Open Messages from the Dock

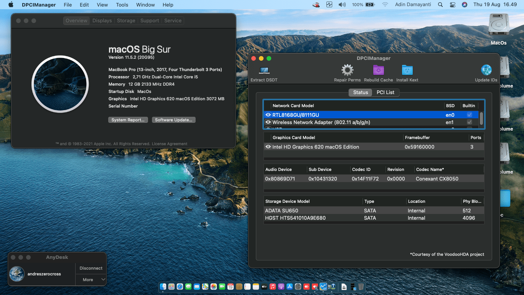(x=188, y=287)
